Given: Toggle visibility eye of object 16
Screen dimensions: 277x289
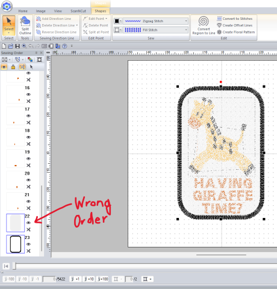Looking at the screenshot, I should 28,95.
